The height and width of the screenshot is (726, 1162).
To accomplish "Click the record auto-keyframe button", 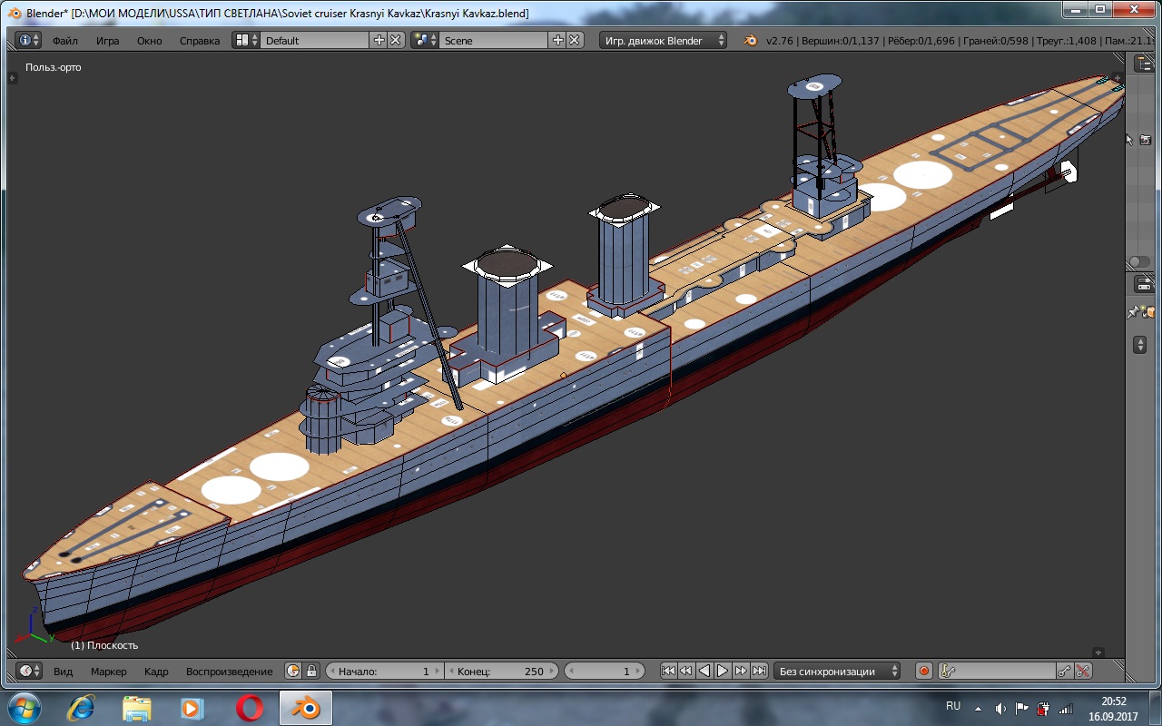I will [924, 672].
